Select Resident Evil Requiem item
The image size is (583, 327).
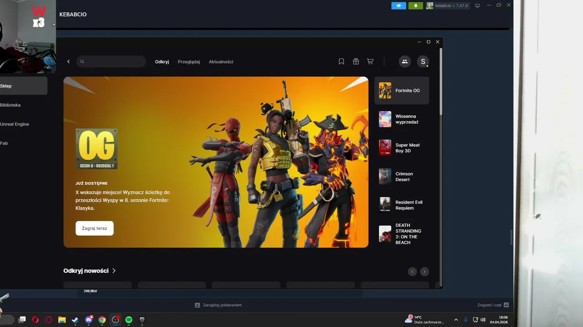(402, 205)
